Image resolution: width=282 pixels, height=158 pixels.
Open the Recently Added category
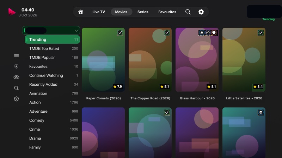click(x=52, y=84)
